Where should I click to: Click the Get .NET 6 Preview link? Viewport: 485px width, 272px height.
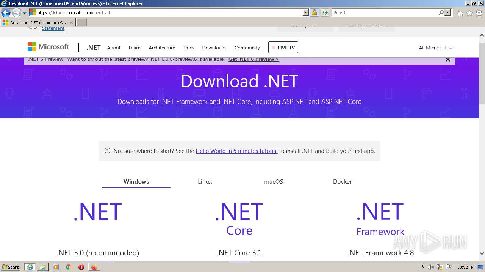[x=253, y=59]
